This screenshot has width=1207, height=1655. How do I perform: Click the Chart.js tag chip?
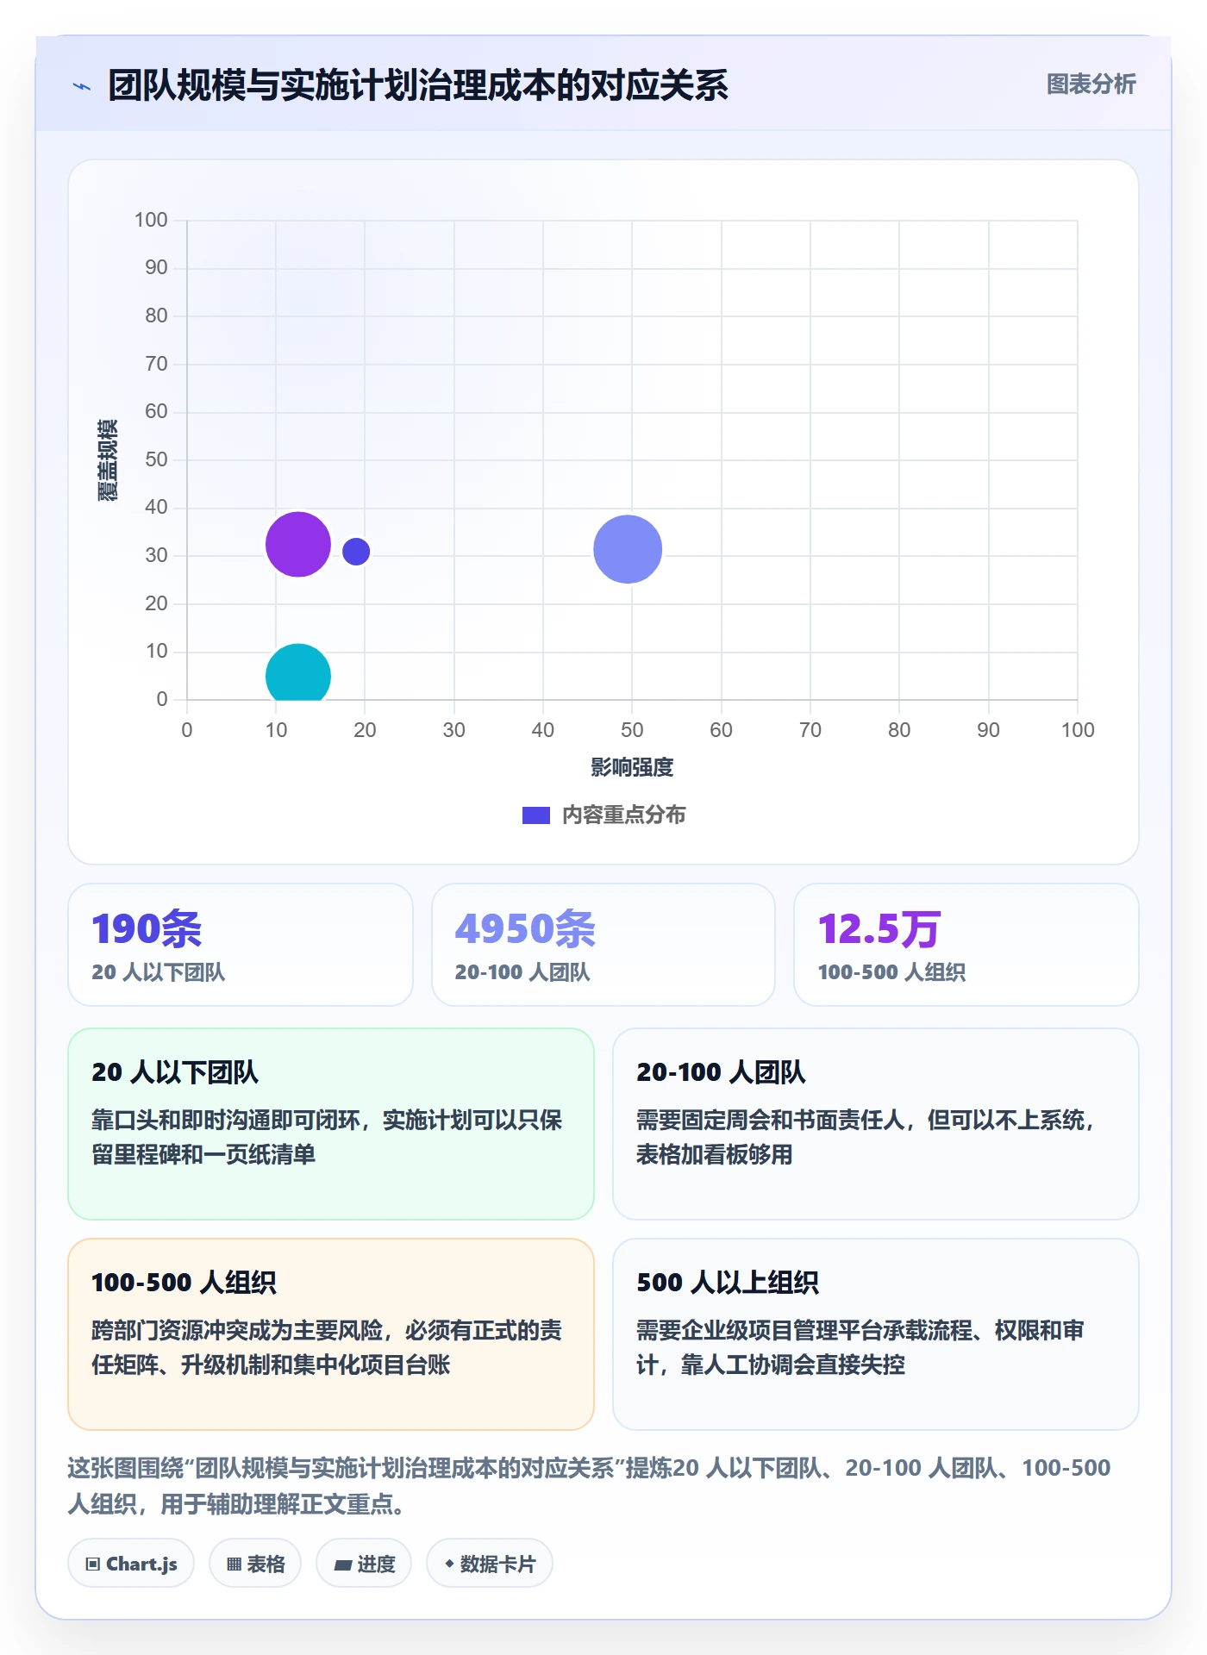point(131,1564)
